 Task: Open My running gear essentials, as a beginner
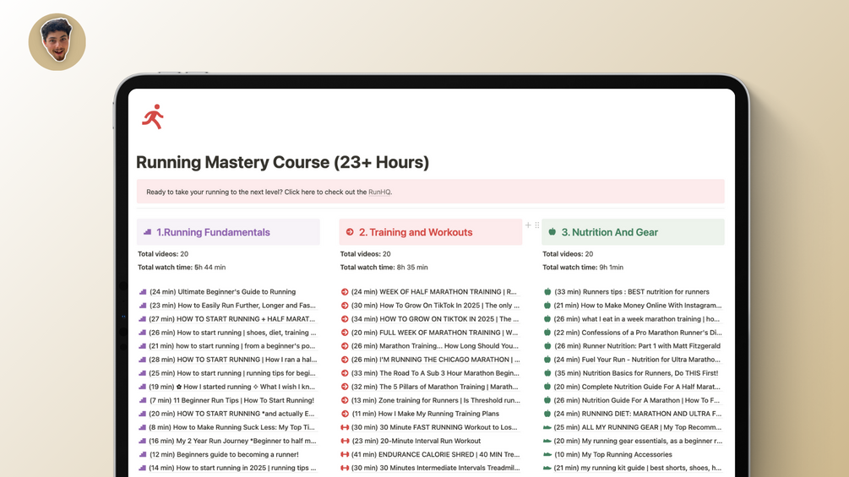[x=638, y=441]
